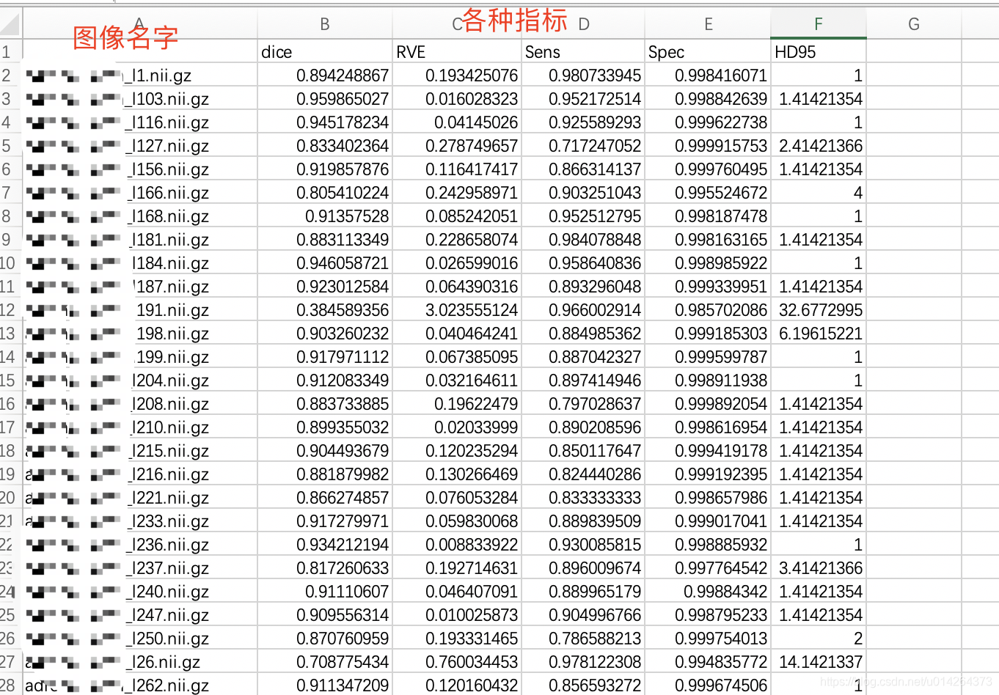The width and height of the screenshot is (999, 695).
Task: Select Sens value 0.984078848
Action: (583, 240)
